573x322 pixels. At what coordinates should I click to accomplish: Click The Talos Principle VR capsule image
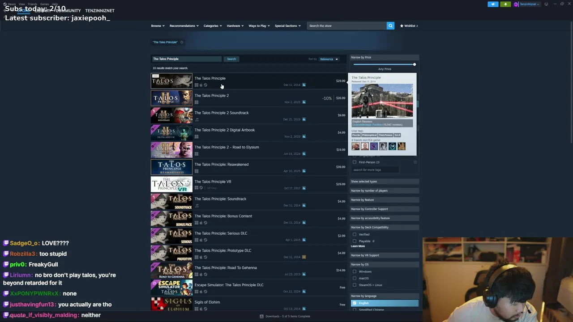pos(171,184)
